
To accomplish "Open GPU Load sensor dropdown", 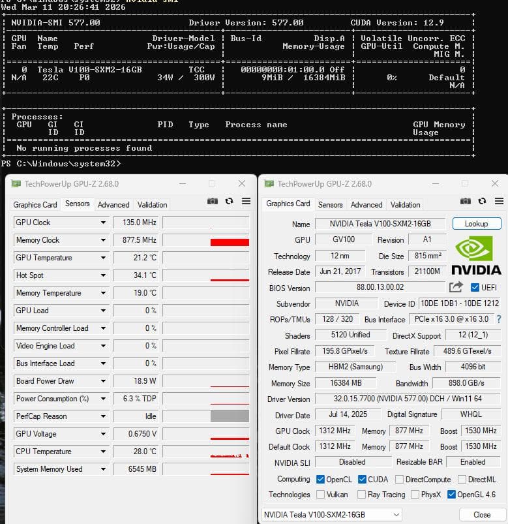I will [x=103, y=311].
